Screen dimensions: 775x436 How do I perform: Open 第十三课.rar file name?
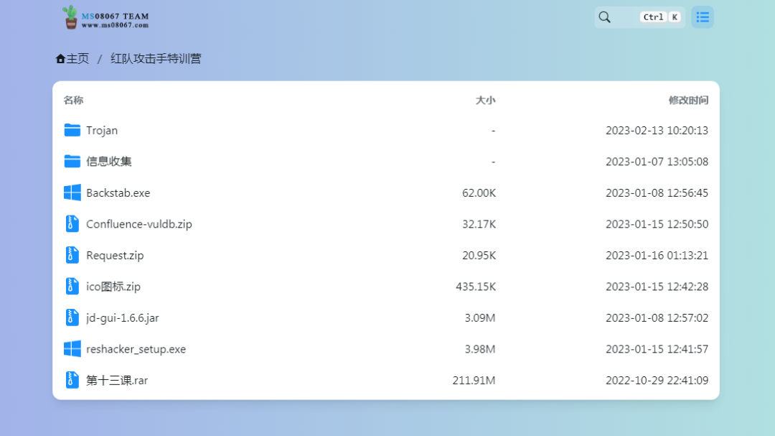[x=117, y=381]
